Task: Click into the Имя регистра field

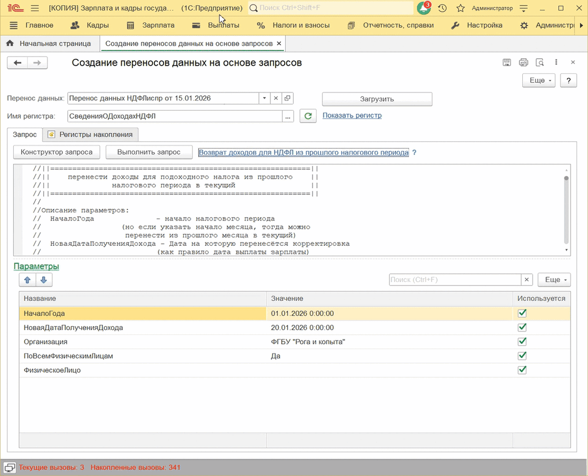Action: point(175,116)
